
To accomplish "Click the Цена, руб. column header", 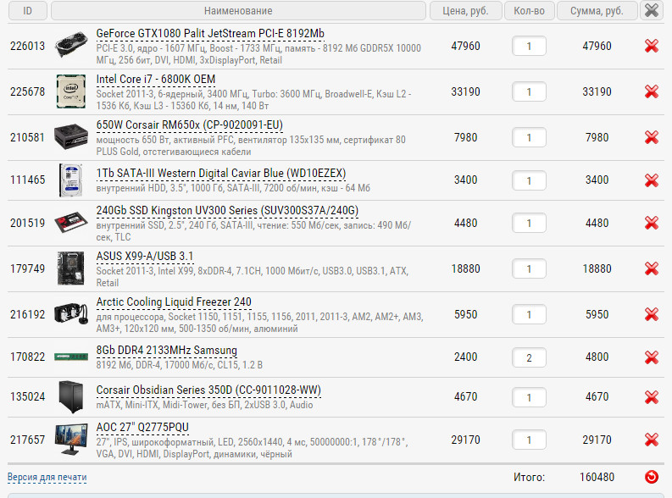I will 466,10.
